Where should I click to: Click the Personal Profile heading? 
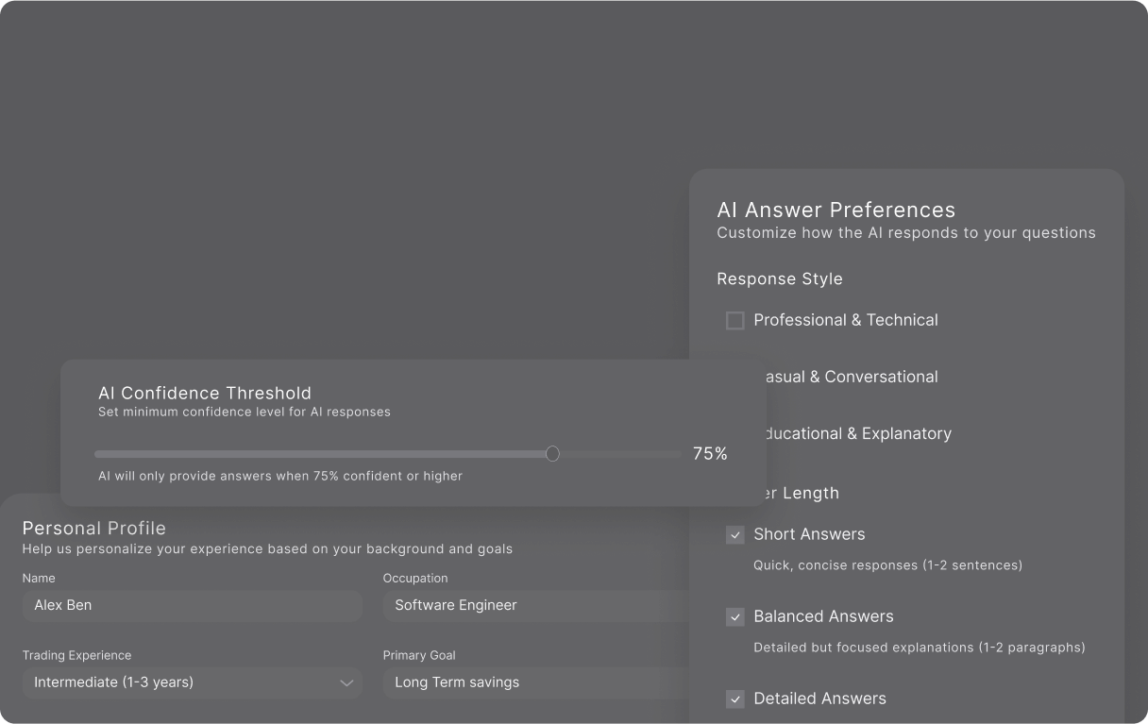pyautogui.click(x=94, y=529)
